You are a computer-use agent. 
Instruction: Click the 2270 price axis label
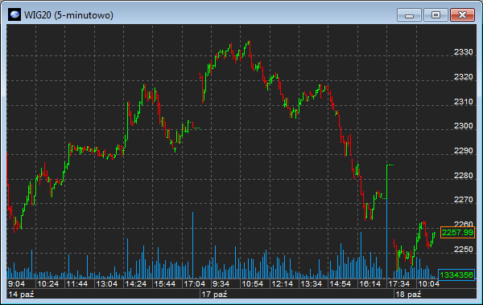tap(464, 200)
